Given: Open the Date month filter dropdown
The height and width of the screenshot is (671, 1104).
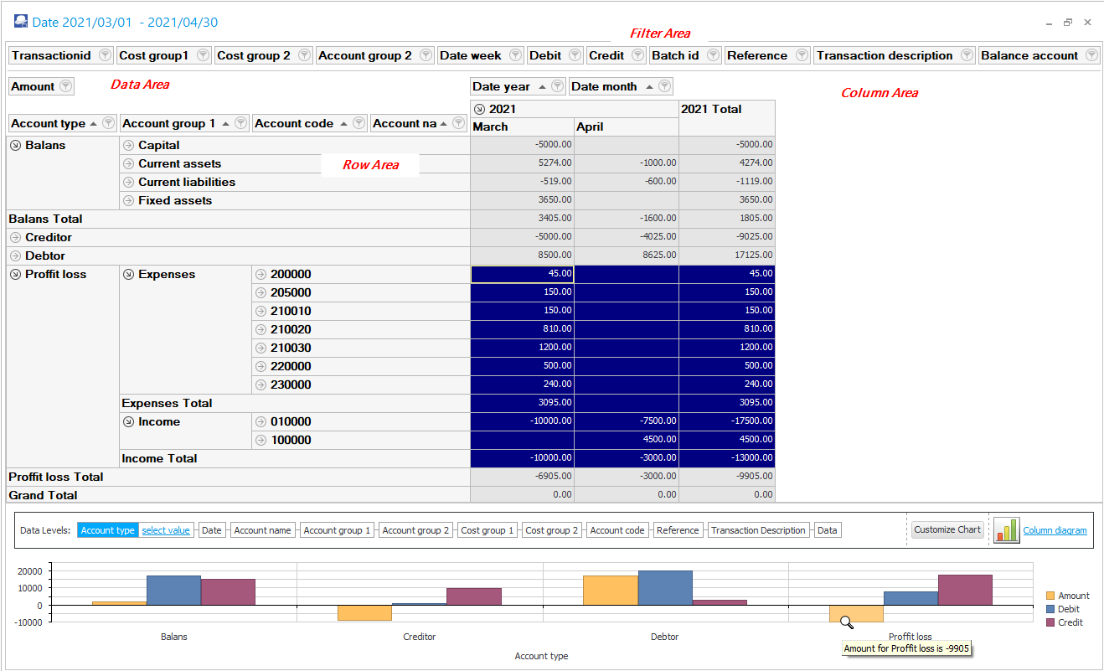Looking at the screenshot, I should pos(664,85).
